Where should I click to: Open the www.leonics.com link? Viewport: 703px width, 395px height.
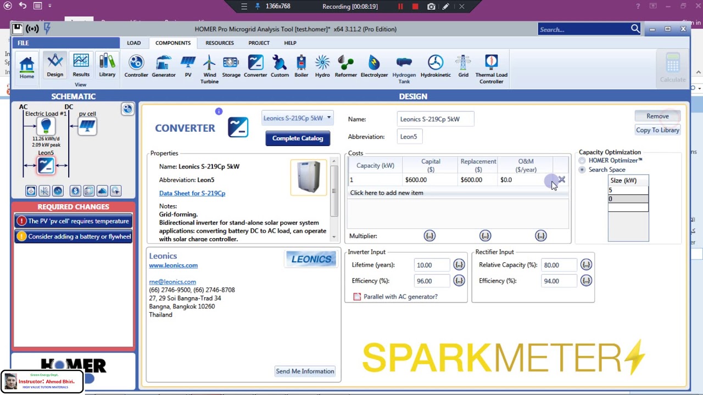pyautogui.click(x=173, y=266)
